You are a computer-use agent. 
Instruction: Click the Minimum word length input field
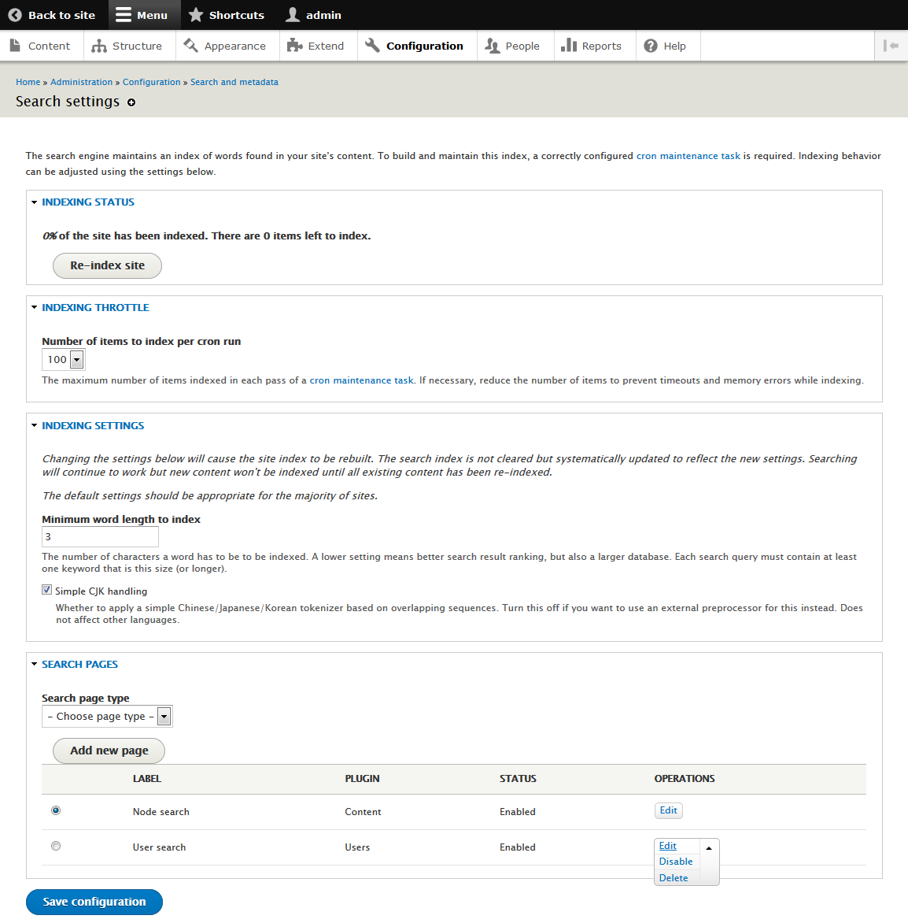[100, 537]
